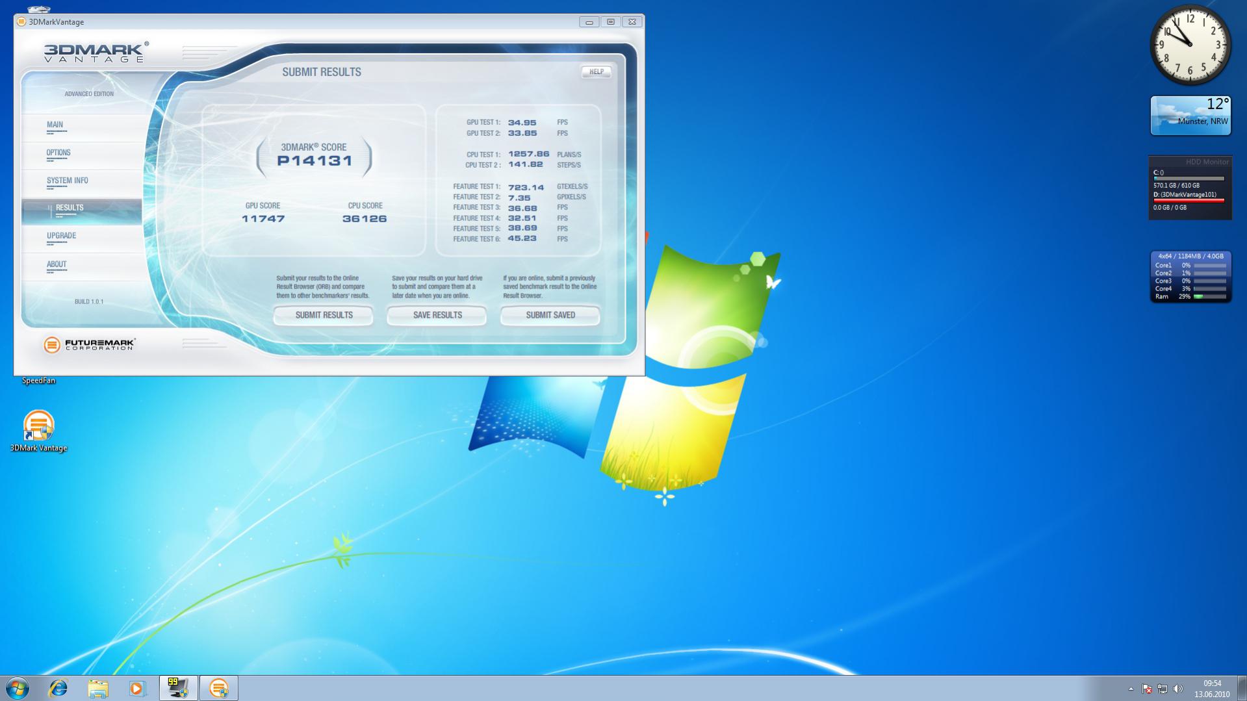1247x701 pixels.
Task: Click the SUBMIT RESULTS button
Action: (x=324, y=315)
